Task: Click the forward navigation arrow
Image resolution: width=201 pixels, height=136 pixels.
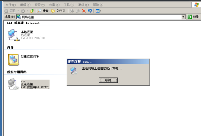Action: [23, 11]
